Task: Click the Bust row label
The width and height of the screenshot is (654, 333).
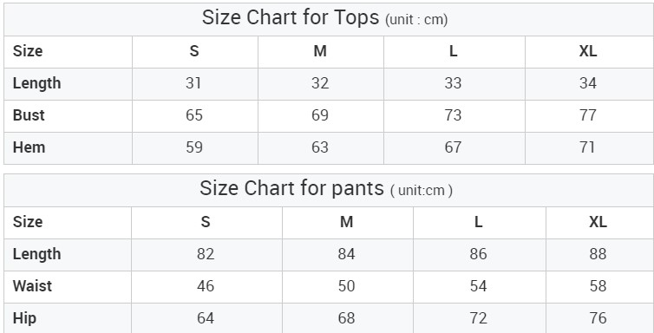Action: [29, 115]
